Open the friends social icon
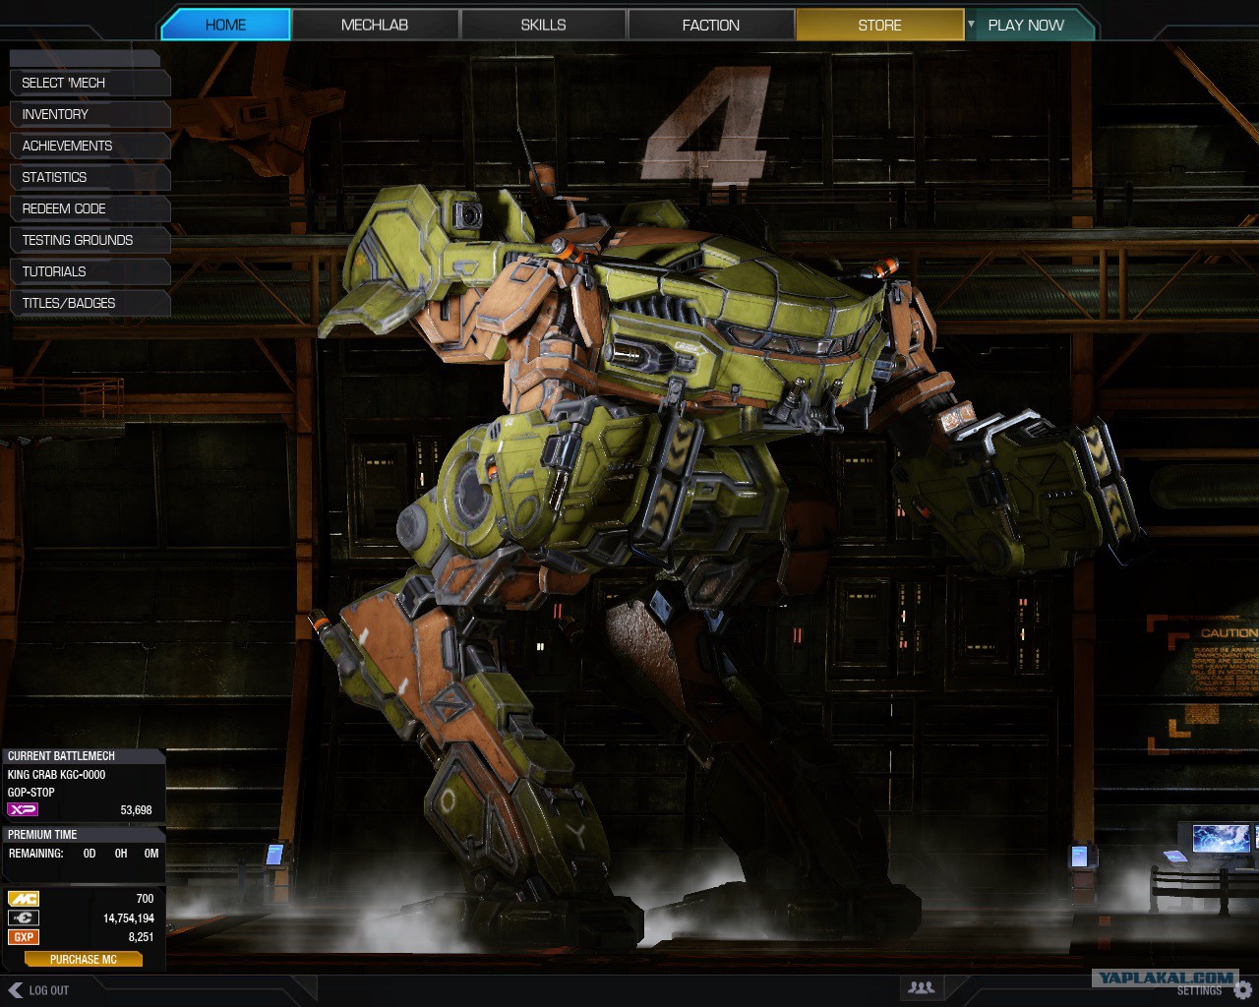 (922, 987)
